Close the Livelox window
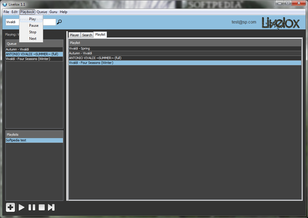Image resolution: width=308 pixels, height=218 pixels. [299, 3]
